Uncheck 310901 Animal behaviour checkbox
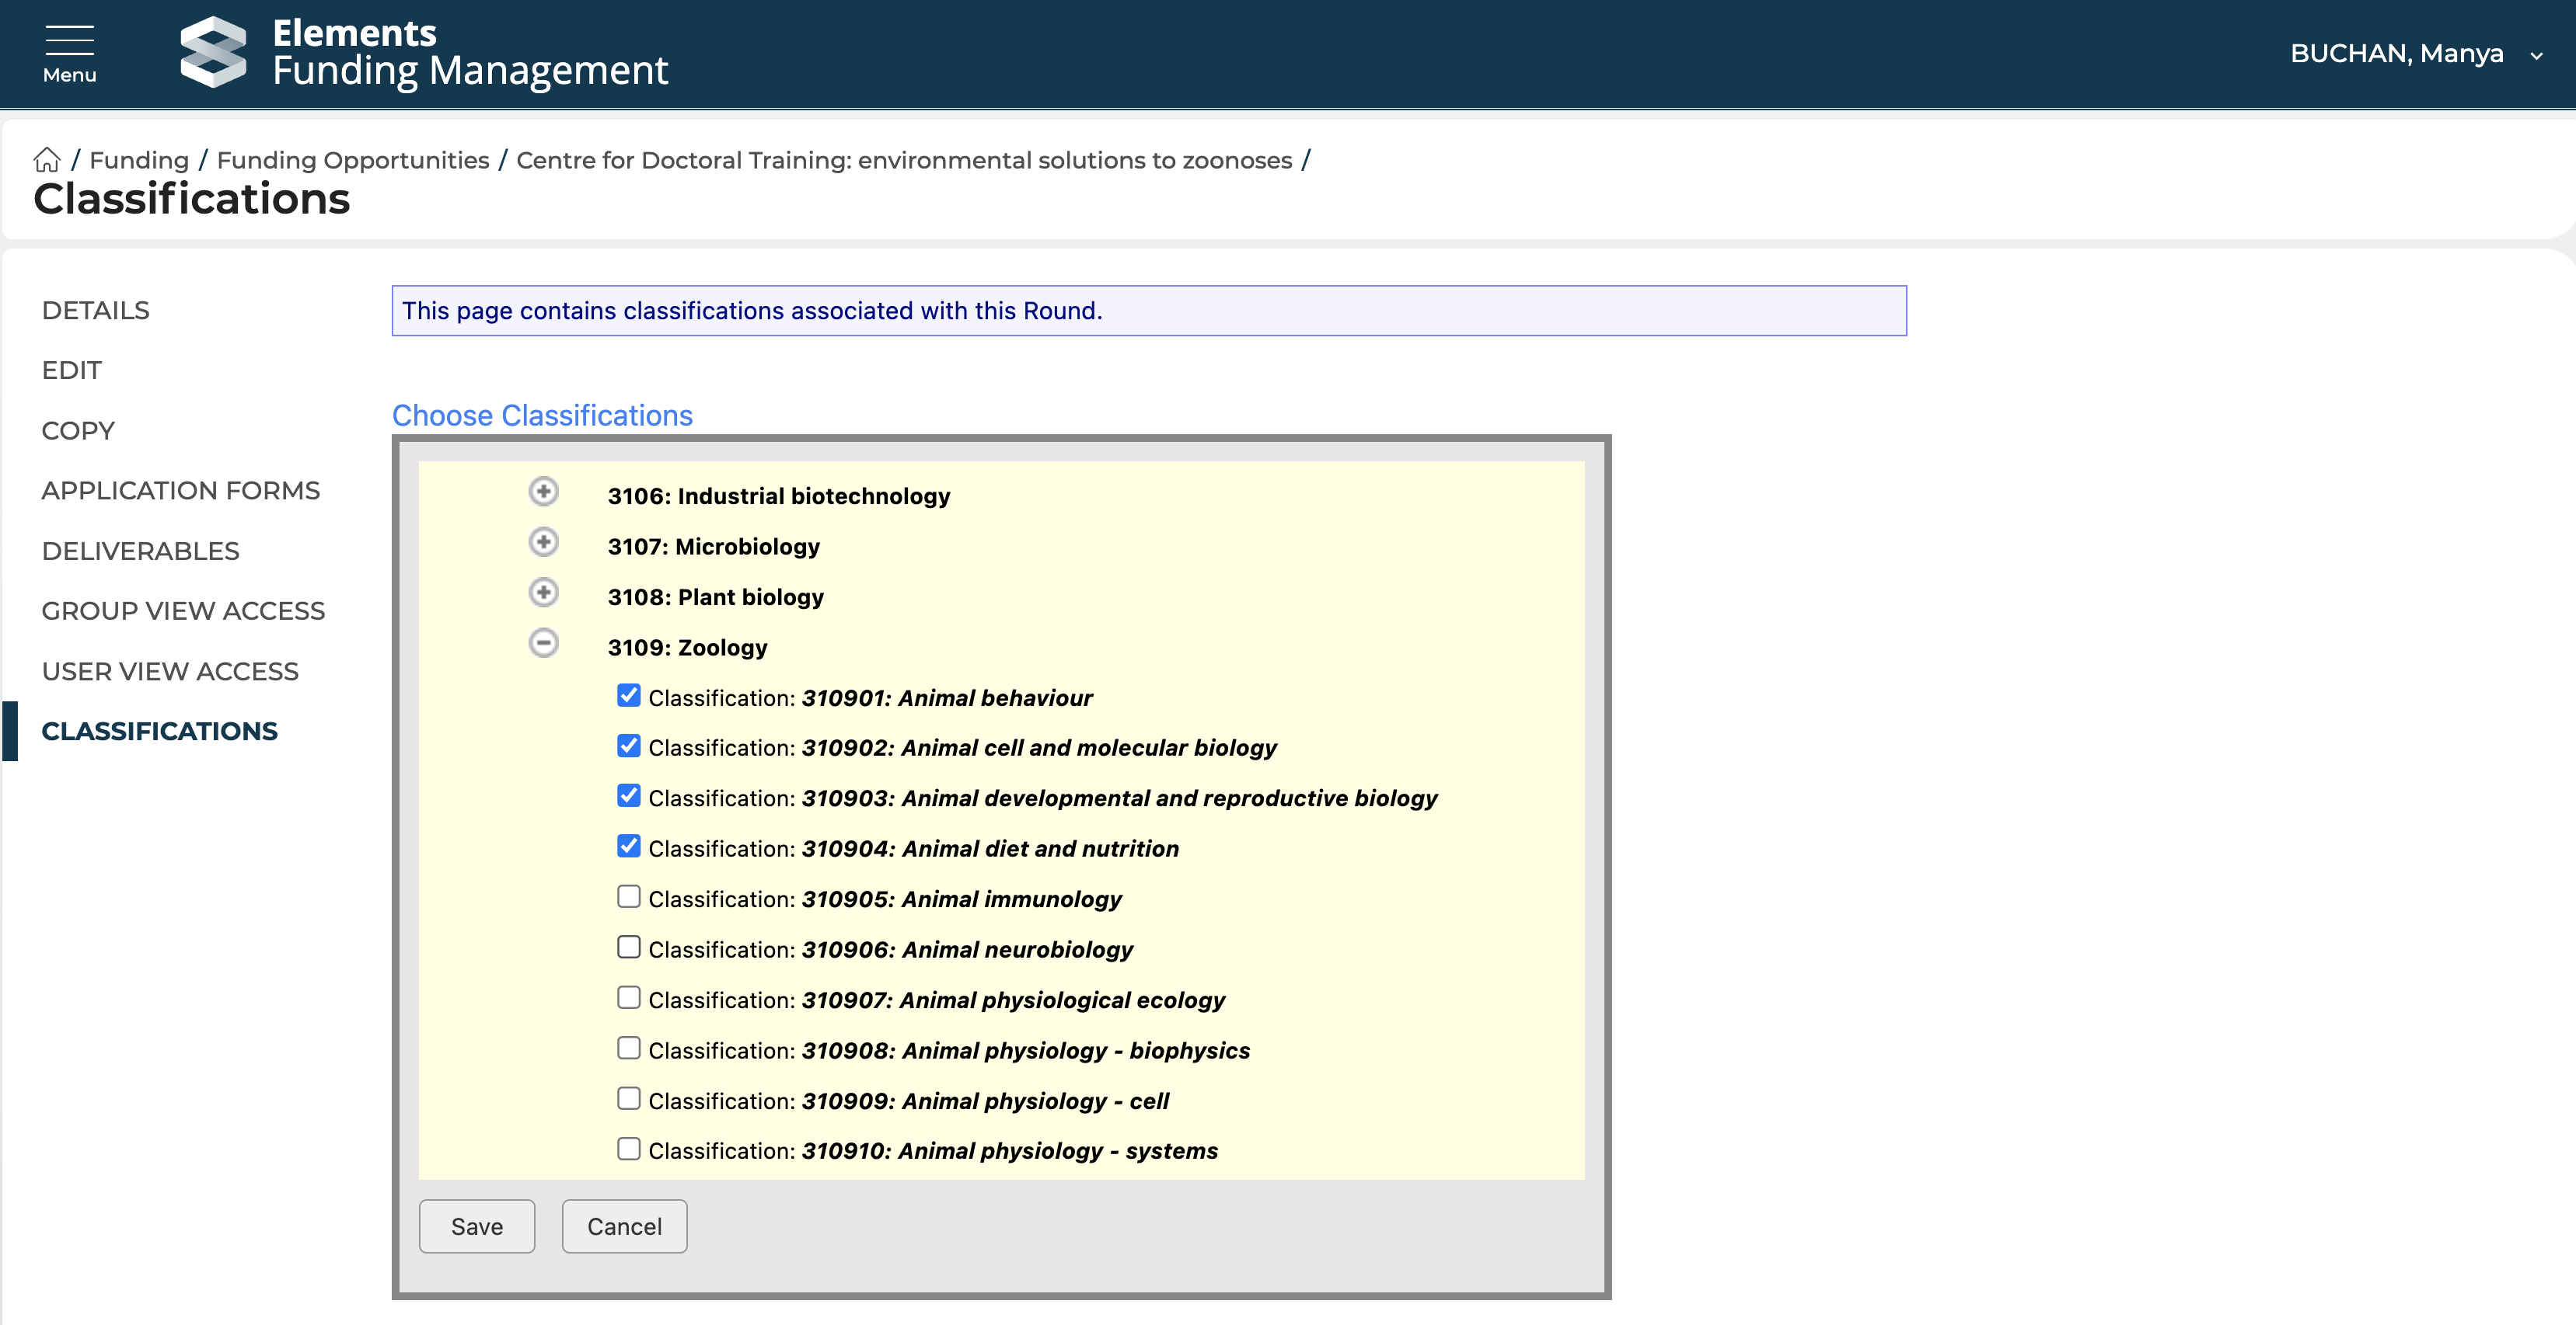The height and width of the screenshot is (1325, 2576). pos(628,695)
